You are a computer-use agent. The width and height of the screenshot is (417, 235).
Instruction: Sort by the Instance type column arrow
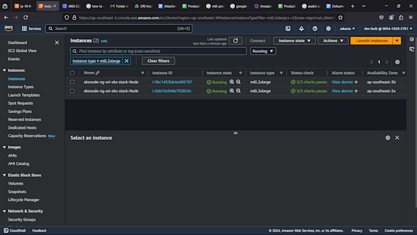pos(281,73)
